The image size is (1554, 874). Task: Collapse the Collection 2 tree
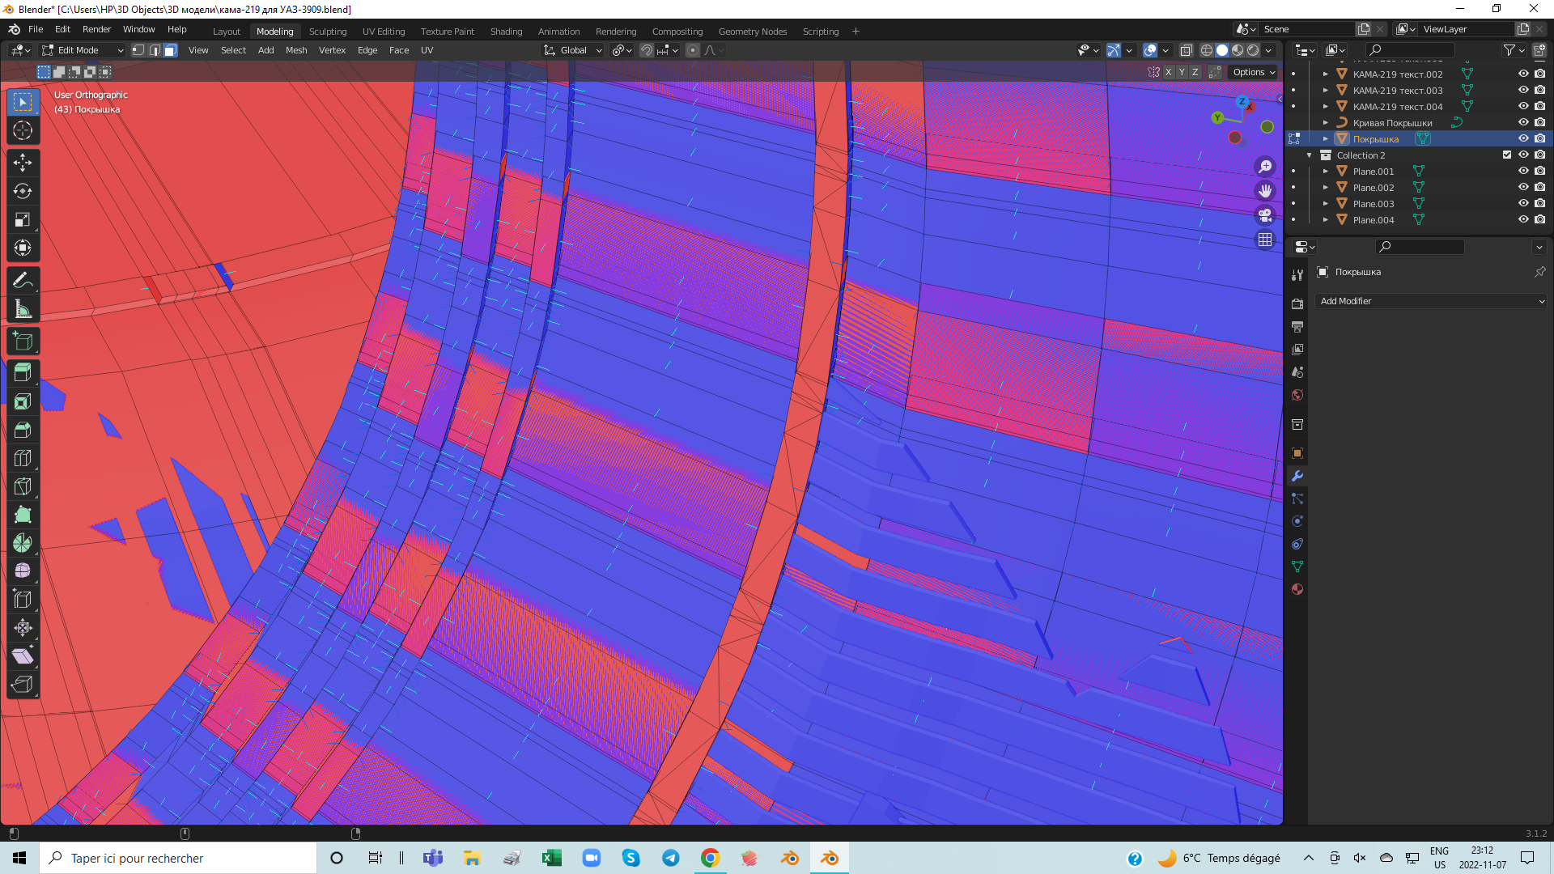[1309, 155]
